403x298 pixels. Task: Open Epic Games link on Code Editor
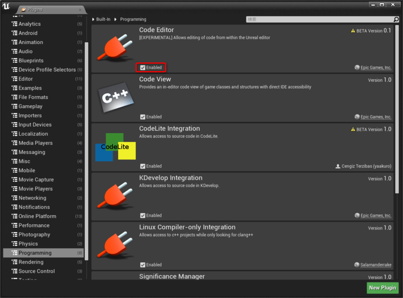pos(376,67)
